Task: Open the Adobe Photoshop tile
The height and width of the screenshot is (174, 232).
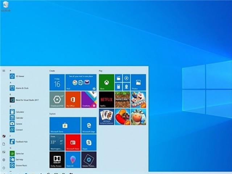Action: 89,159
